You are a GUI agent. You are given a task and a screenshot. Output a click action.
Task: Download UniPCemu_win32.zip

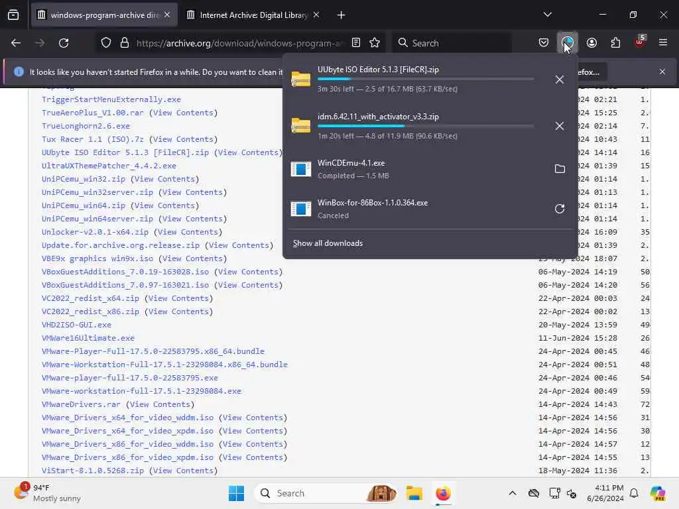click(84, 179)
